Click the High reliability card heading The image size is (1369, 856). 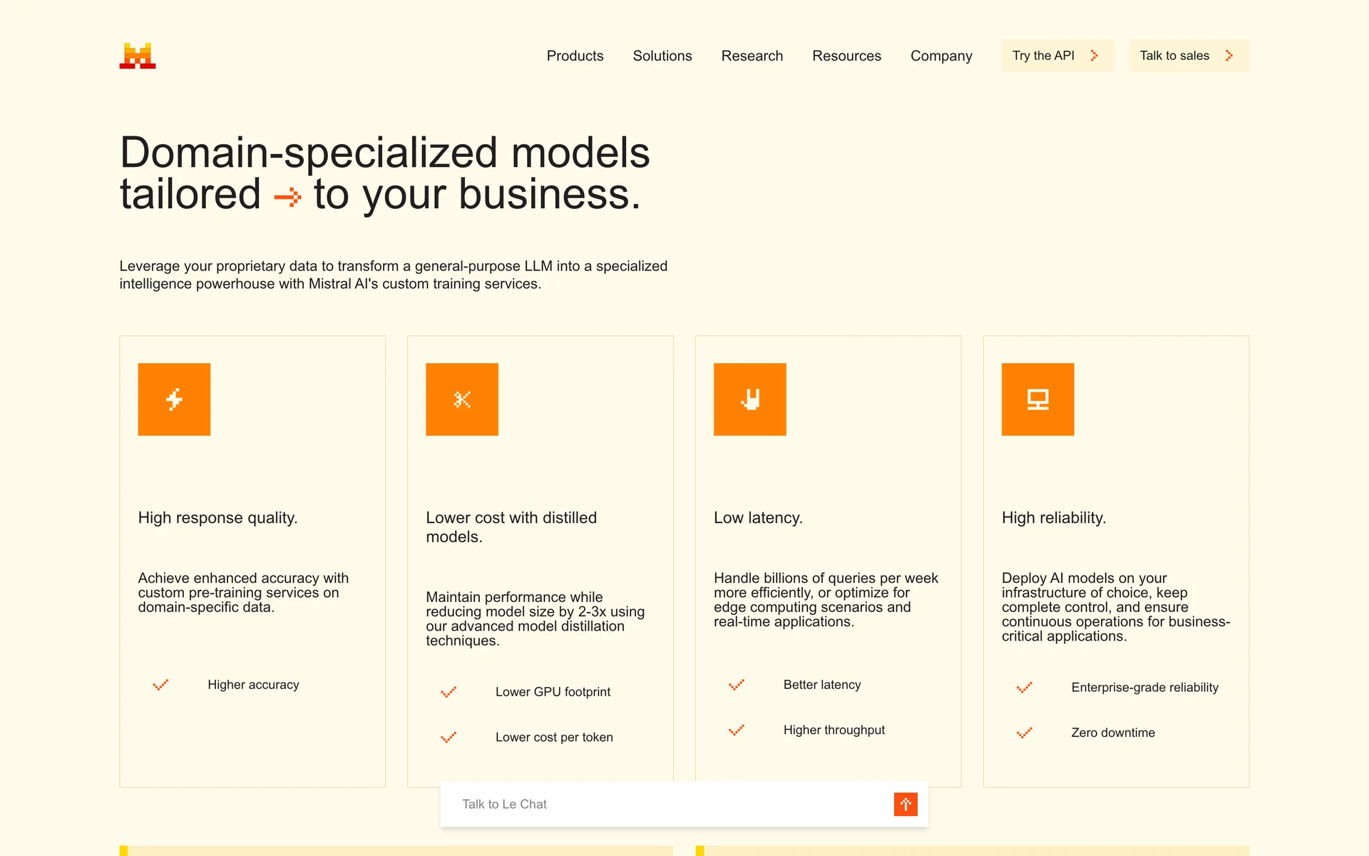[1053, 518]
